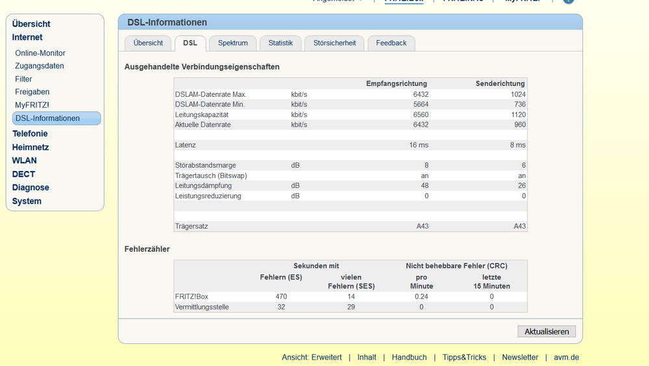Switch to the Übersicht tab
Screen dimensions: 649x366
148,43
